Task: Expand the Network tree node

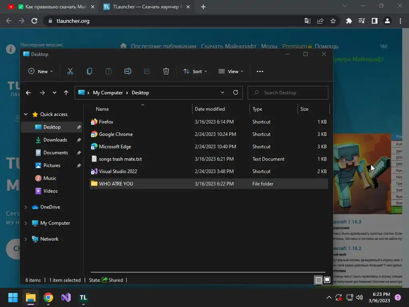Action: tap(26, 239)
